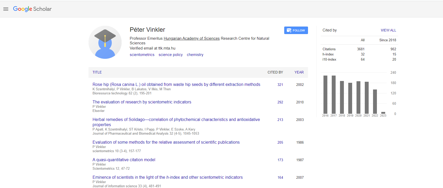Select the chemistry interest tag
This screenshot has height=188, width=443.
(x=195, y=55)
